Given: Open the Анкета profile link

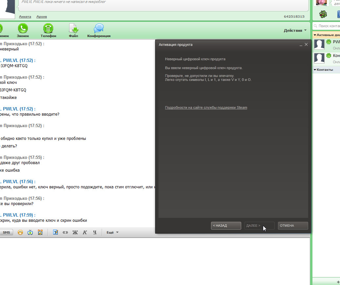Looking at the screenshot, I should 25,16.
